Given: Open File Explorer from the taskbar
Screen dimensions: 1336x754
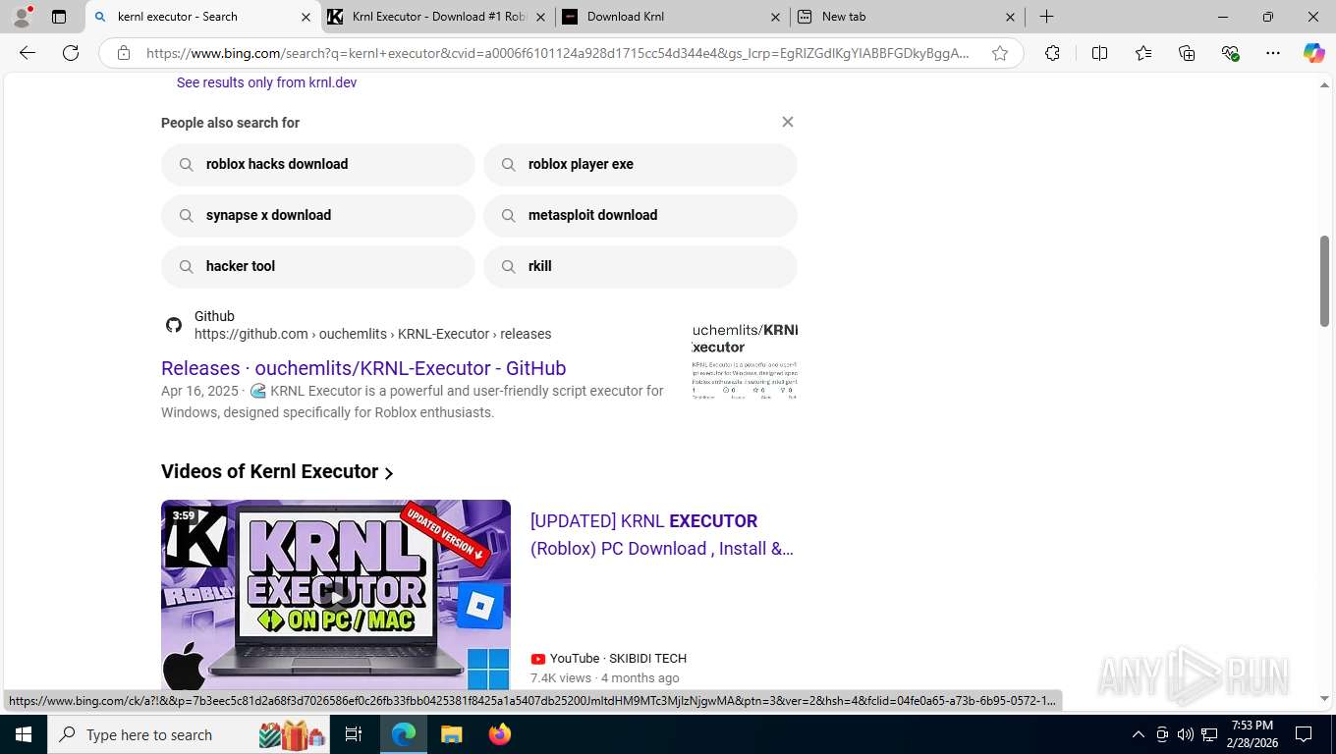Looking at the screenshot, I should [451, 734].
